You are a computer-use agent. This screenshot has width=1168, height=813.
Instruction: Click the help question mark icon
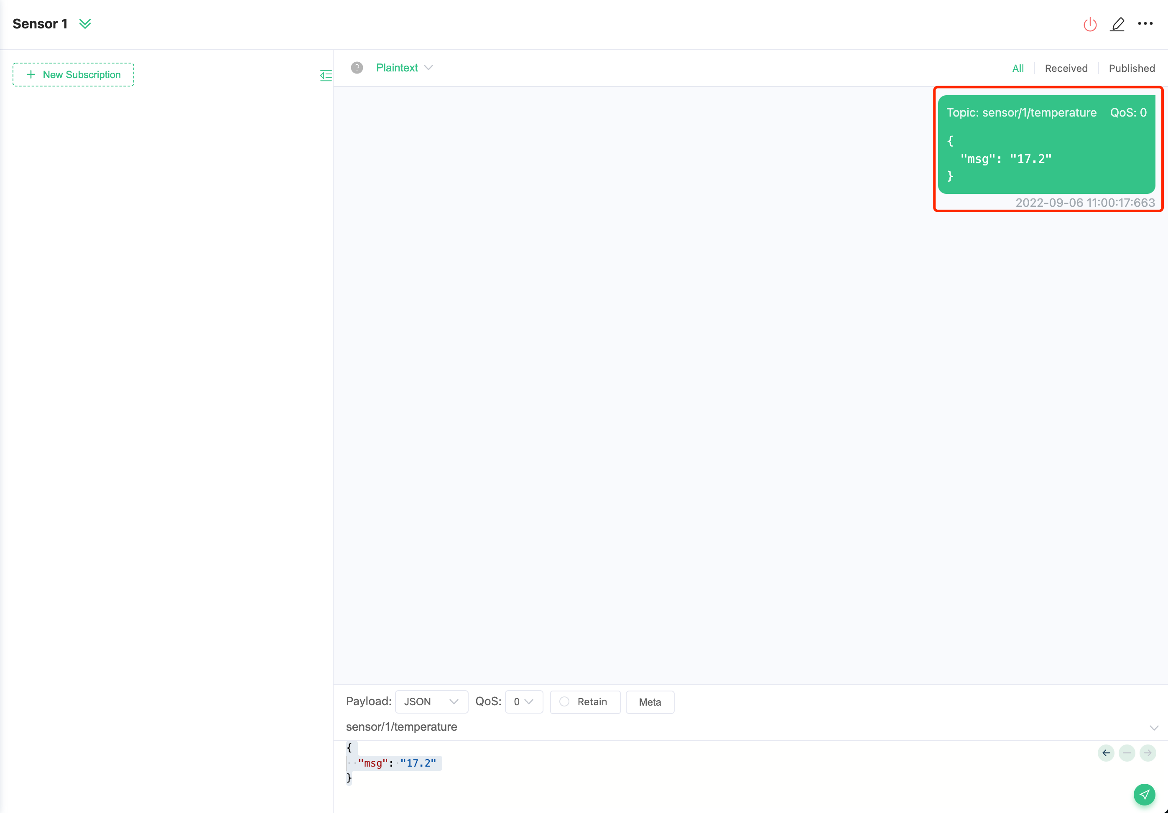coord(355,67)
